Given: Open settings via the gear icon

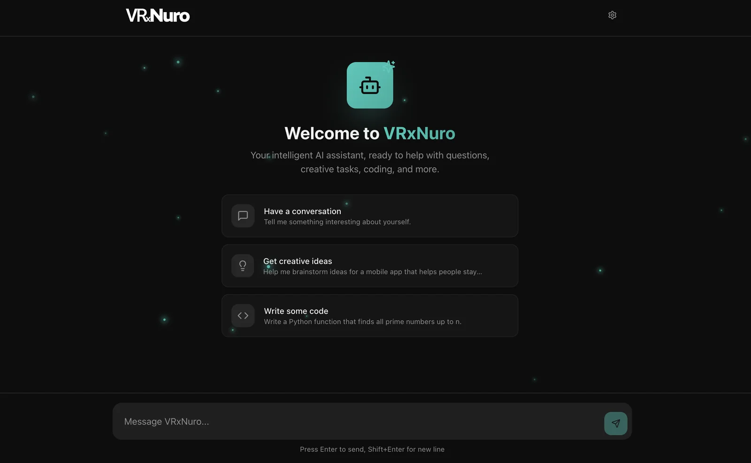Looking at the screenshot, I should click(612, 15).
